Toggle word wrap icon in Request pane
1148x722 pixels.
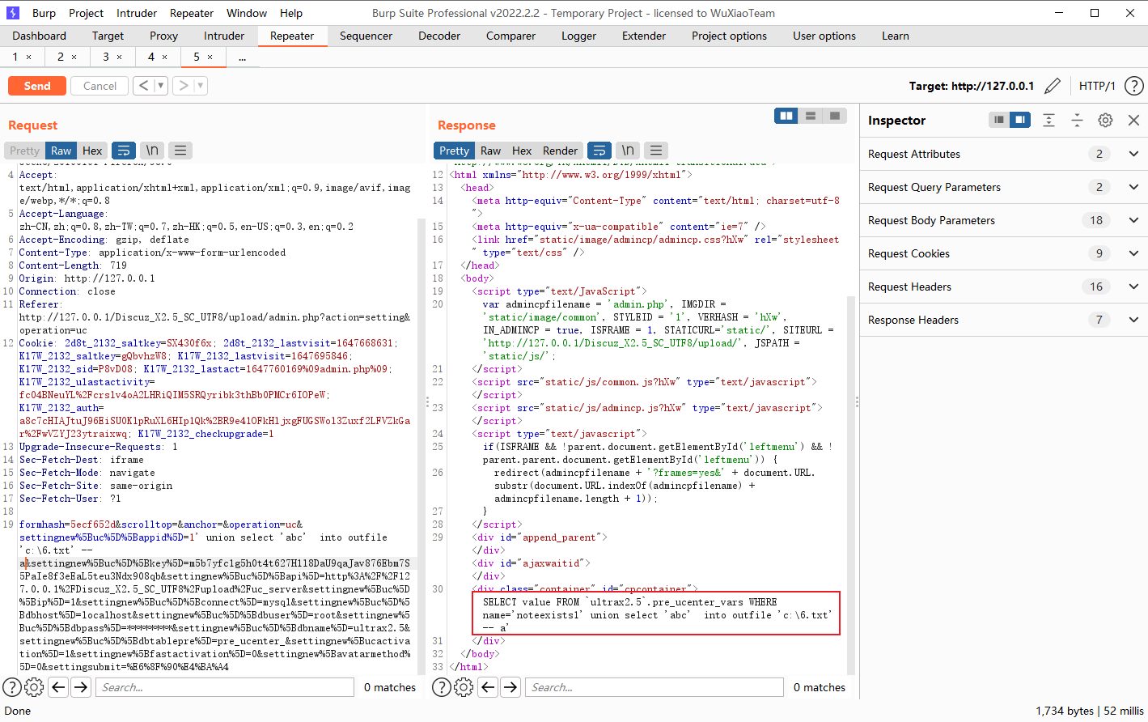123,151
